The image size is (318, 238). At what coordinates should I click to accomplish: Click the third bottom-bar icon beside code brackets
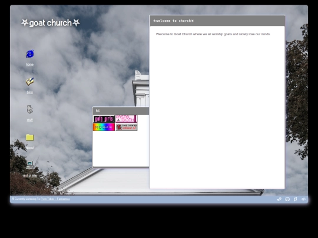(295, 199)
